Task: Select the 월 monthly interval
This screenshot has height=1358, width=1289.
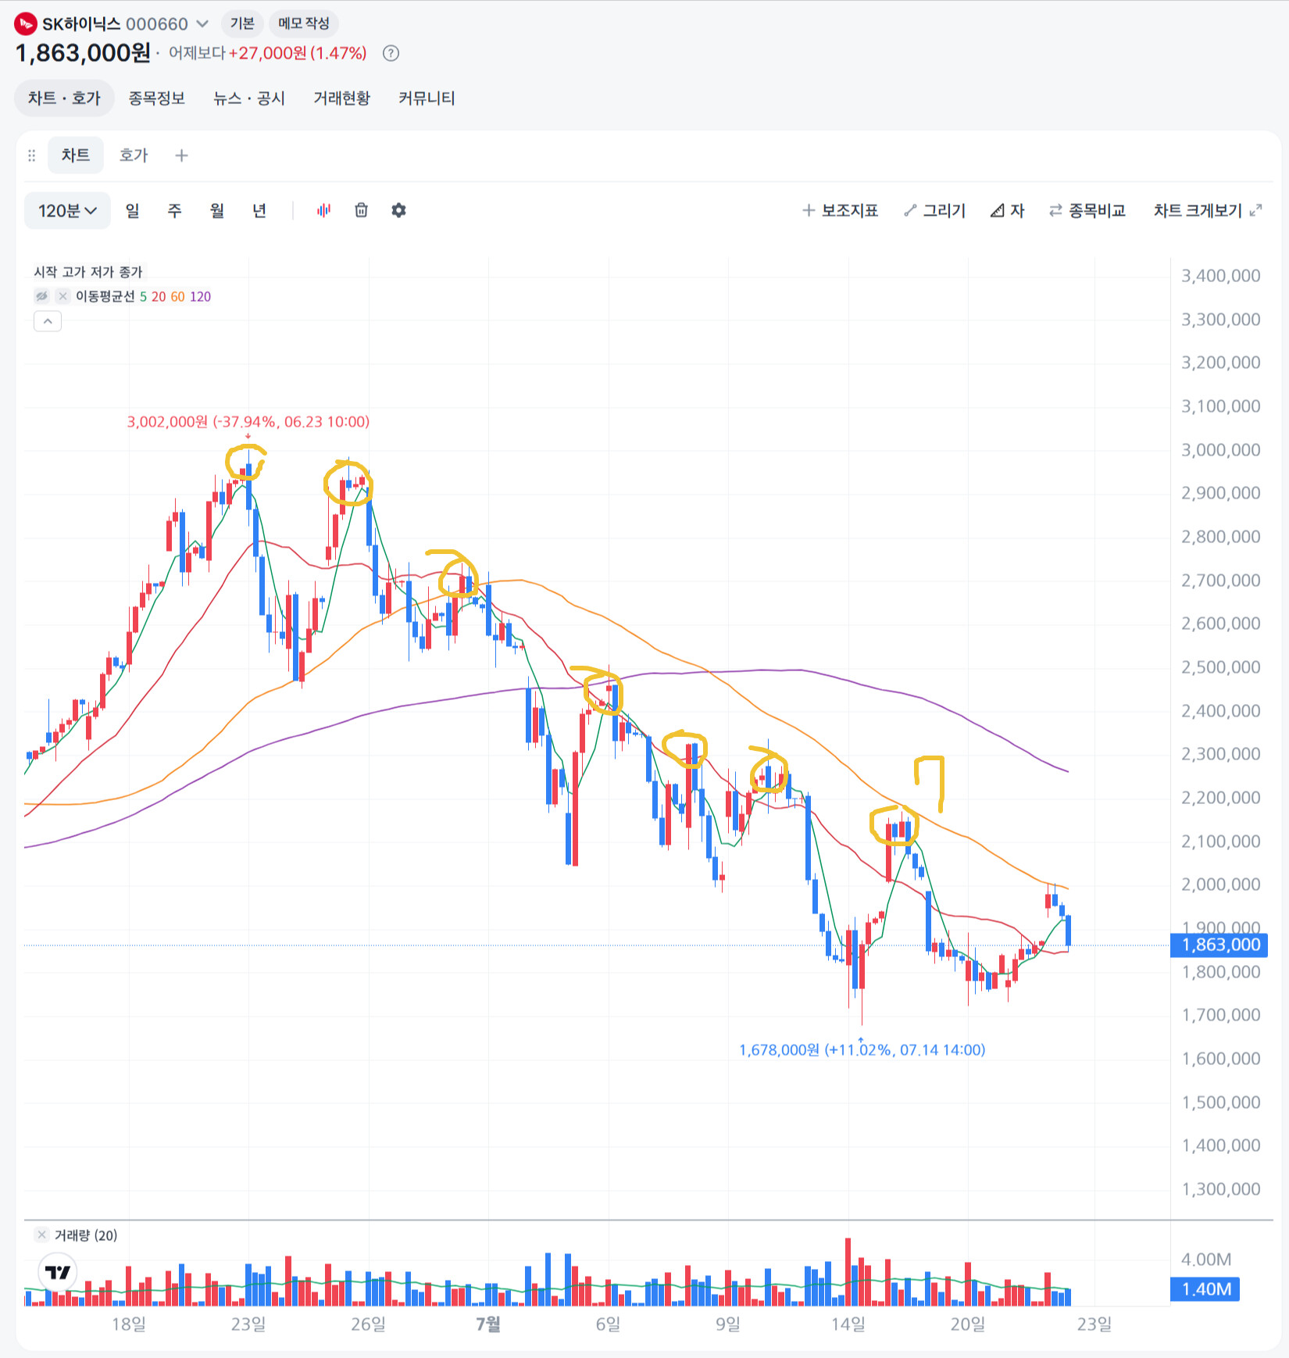Action: point(217,211)
